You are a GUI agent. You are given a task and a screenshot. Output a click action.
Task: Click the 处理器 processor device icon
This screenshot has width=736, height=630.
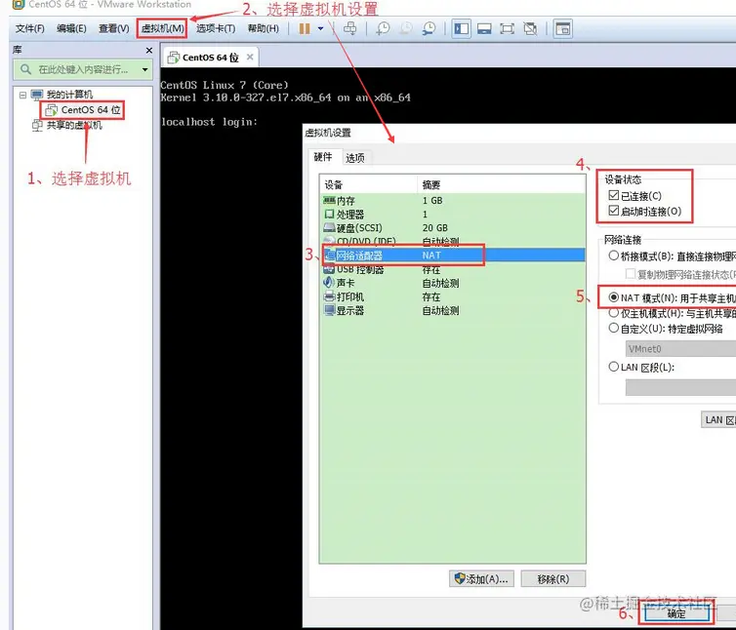tap(329, 214)
